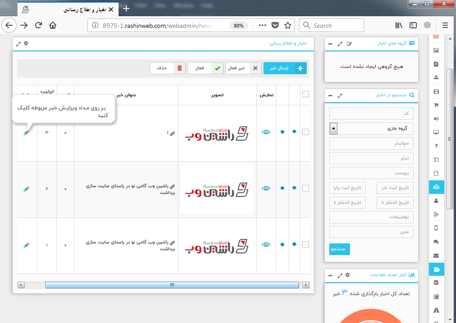Open Rashin Web thumbnail in row ۲
Viewport: 456px width, 323px height.
(x=217, y=189)
